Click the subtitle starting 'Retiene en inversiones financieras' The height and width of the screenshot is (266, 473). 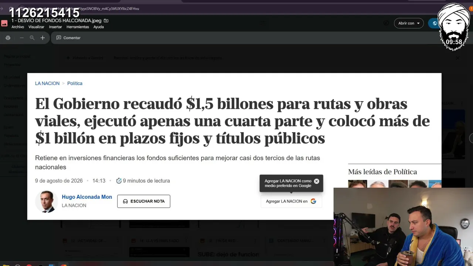click(177, 163)
